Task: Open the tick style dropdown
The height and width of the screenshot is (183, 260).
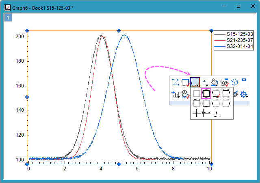Action: click(205, 83)
